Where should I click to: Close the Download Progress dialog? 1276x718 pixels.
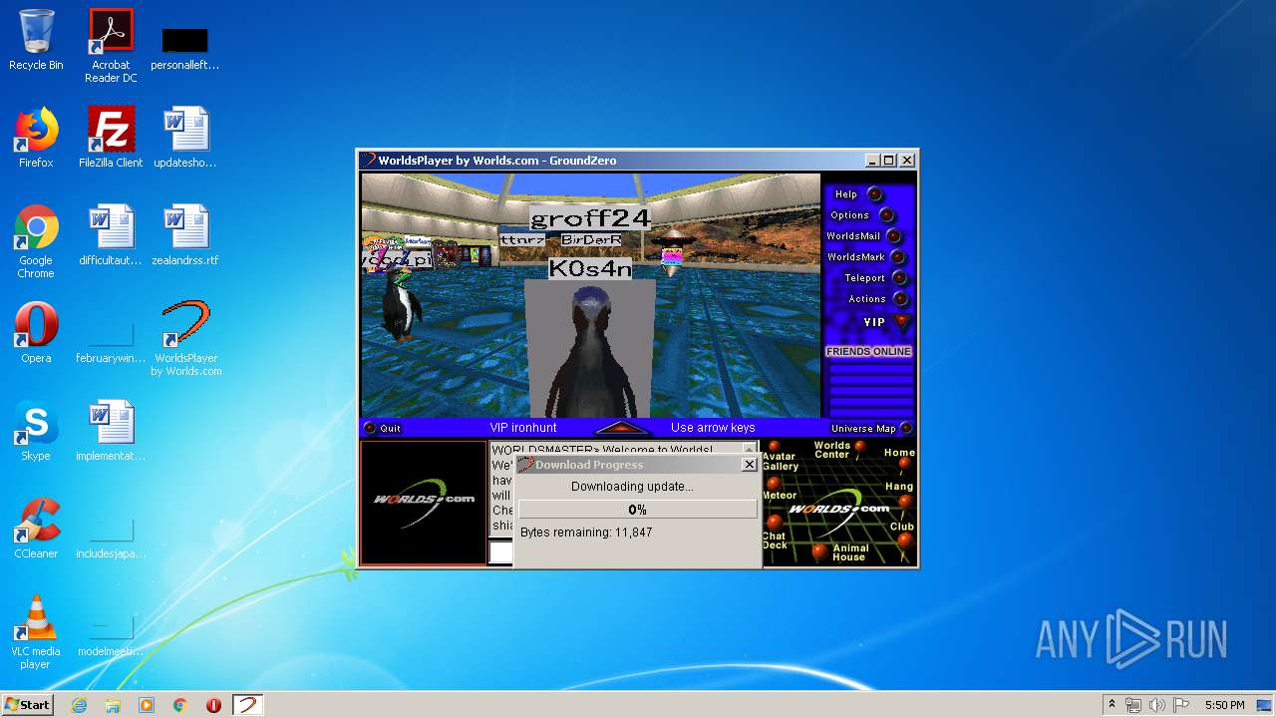(750, 465)
